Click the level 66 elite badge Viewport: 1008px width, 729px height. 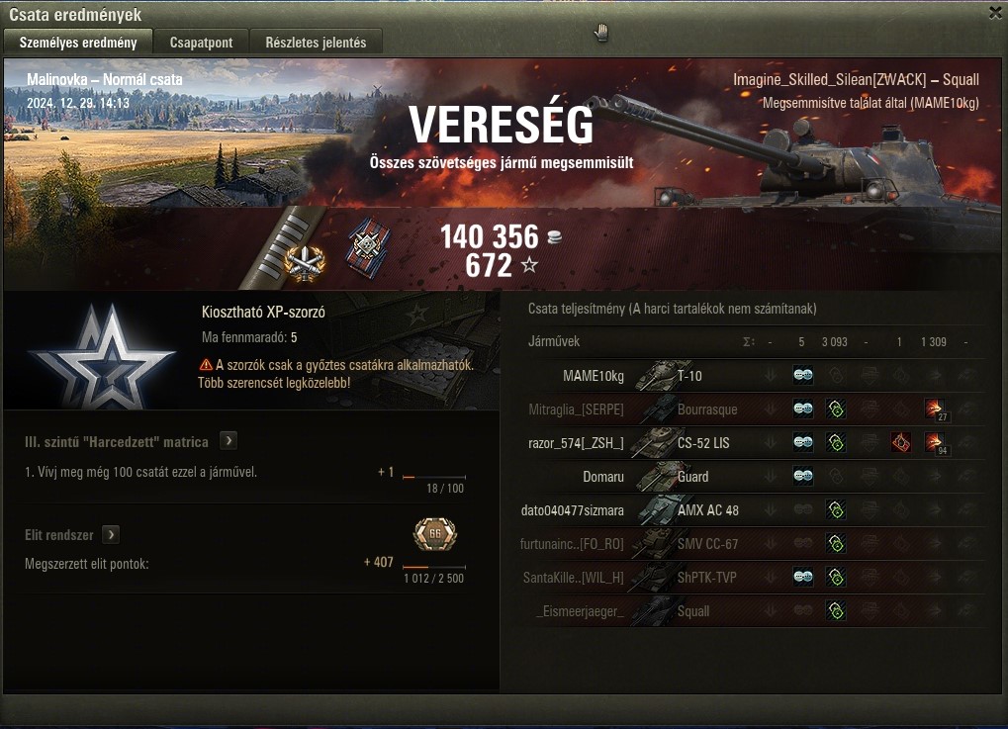(435, 534)
